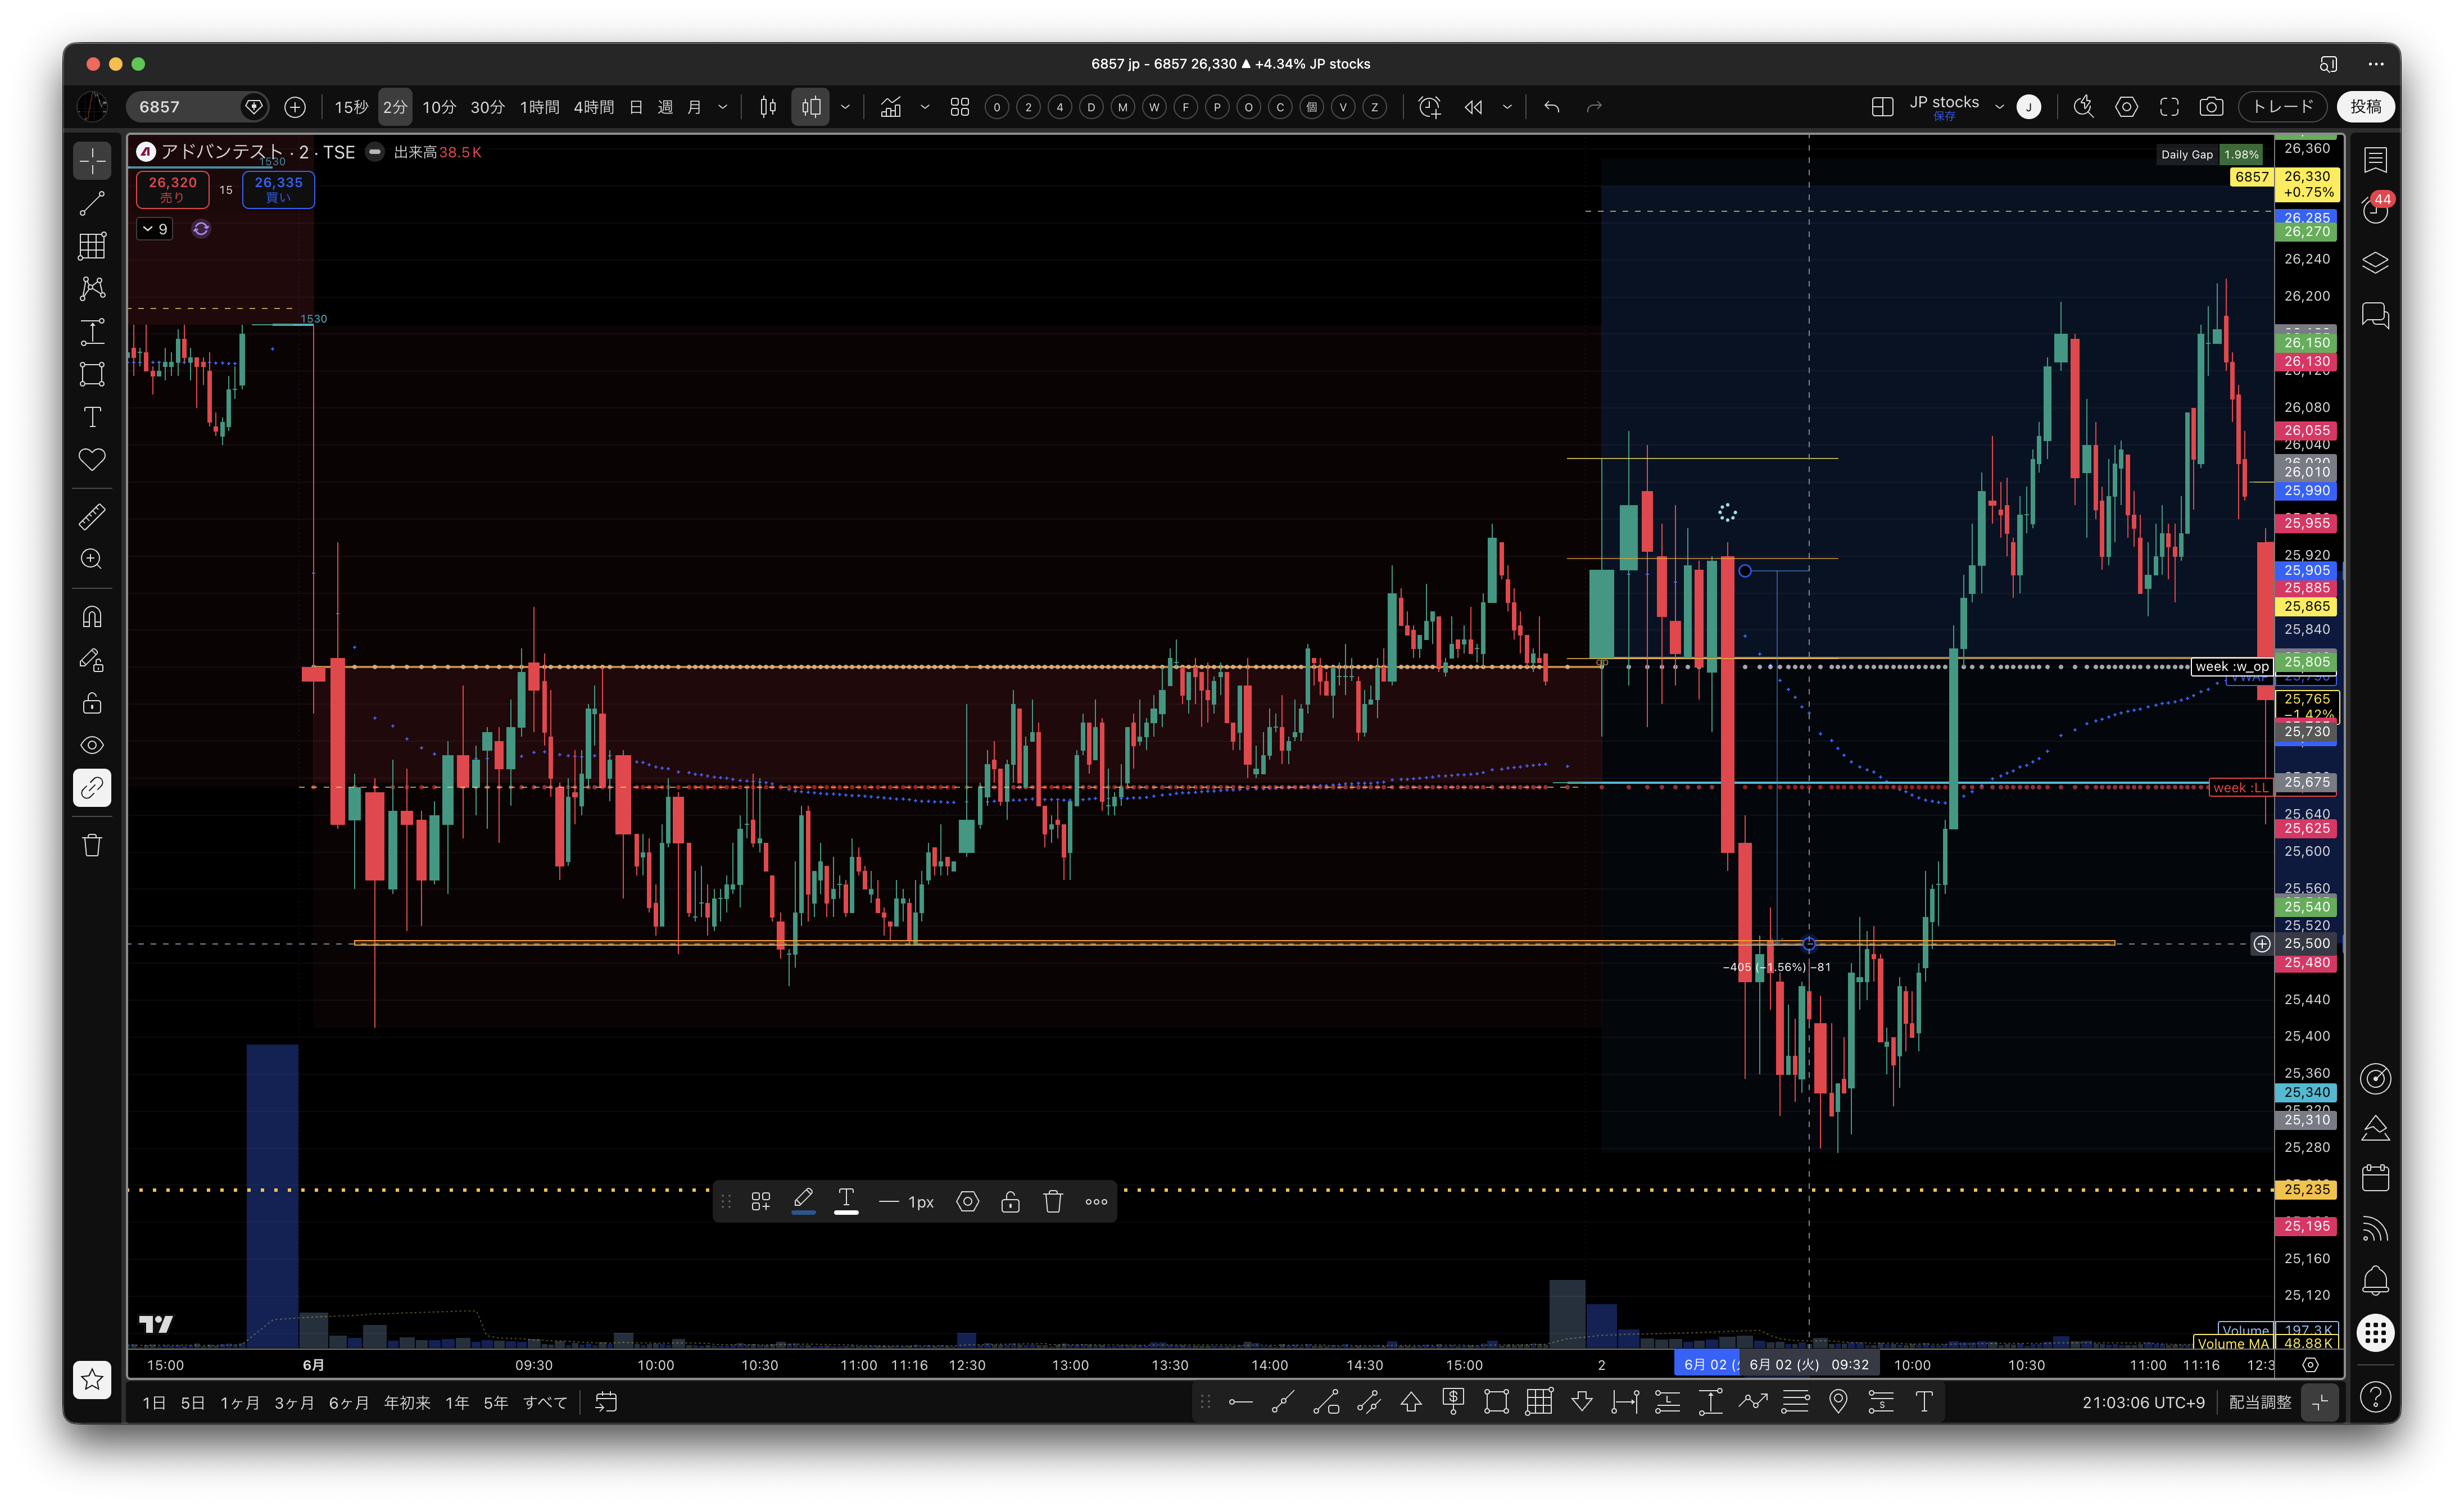Click the 投稿 publish button

click(x=2366, y=107)
